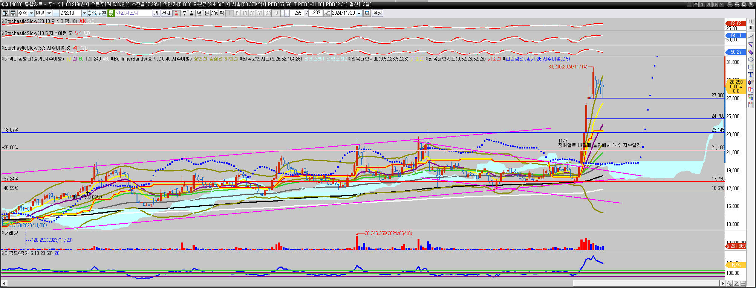
Task: Open the 설정 settings button
Action: (377, 13)
